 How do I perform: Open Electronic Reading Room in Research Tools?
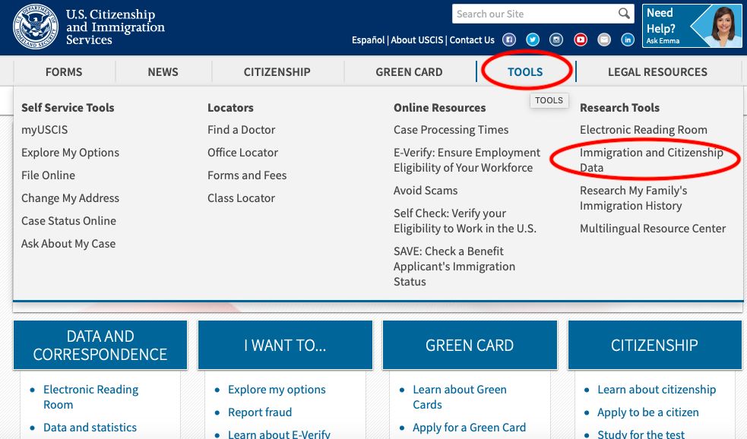643,130
